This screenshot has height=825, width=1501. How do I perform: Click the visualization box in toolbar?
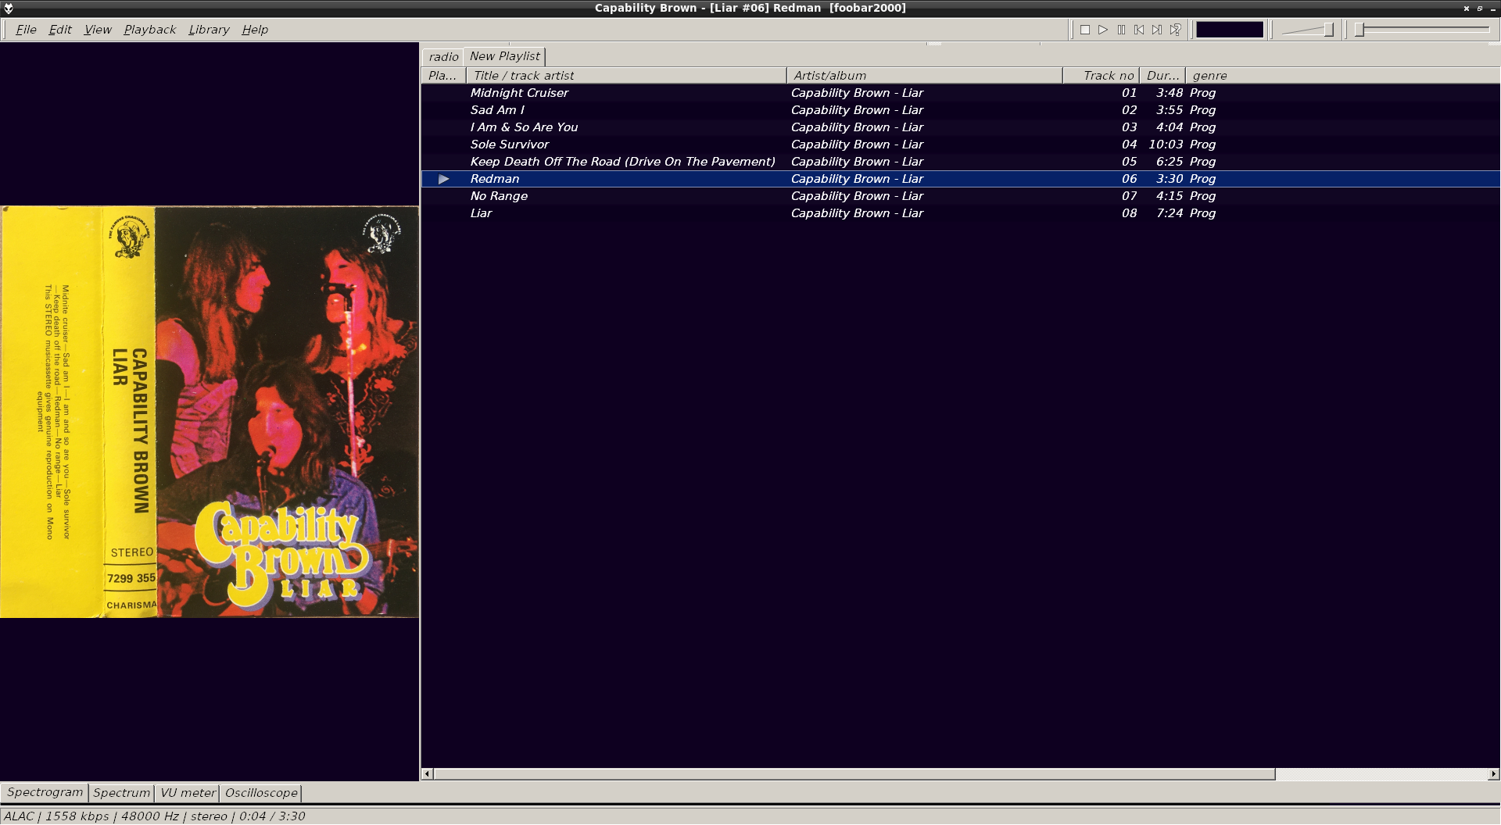point(1230,30)
